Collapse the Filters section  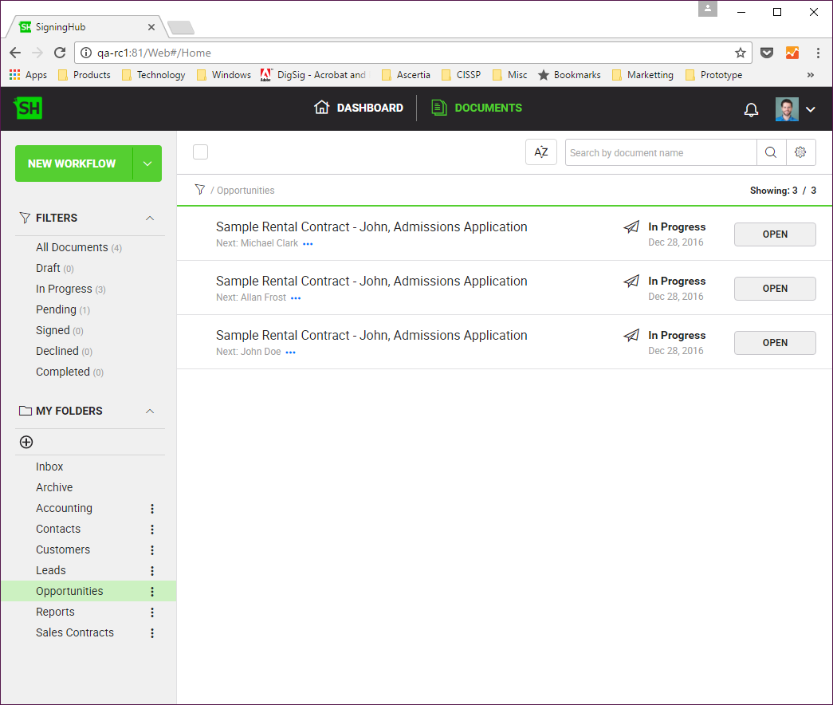(149, 218)
